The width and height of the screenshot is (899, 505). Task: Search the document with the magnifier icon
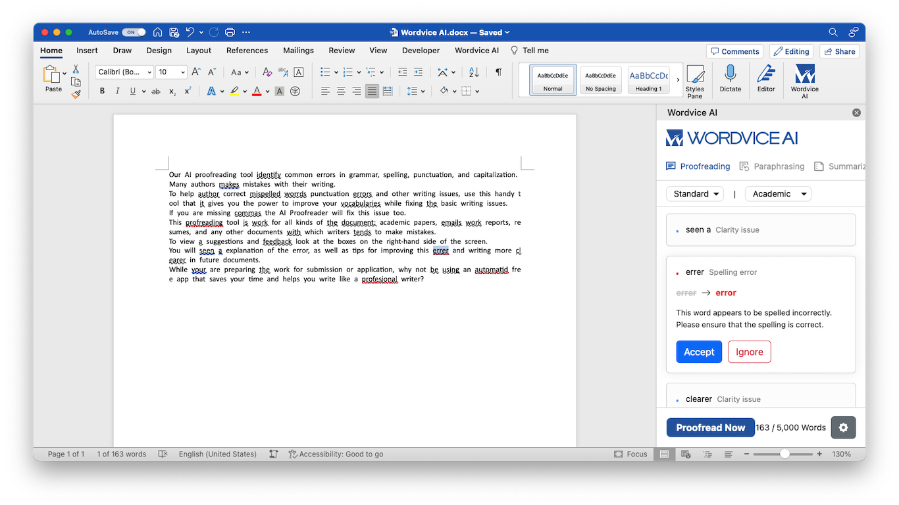833,32
